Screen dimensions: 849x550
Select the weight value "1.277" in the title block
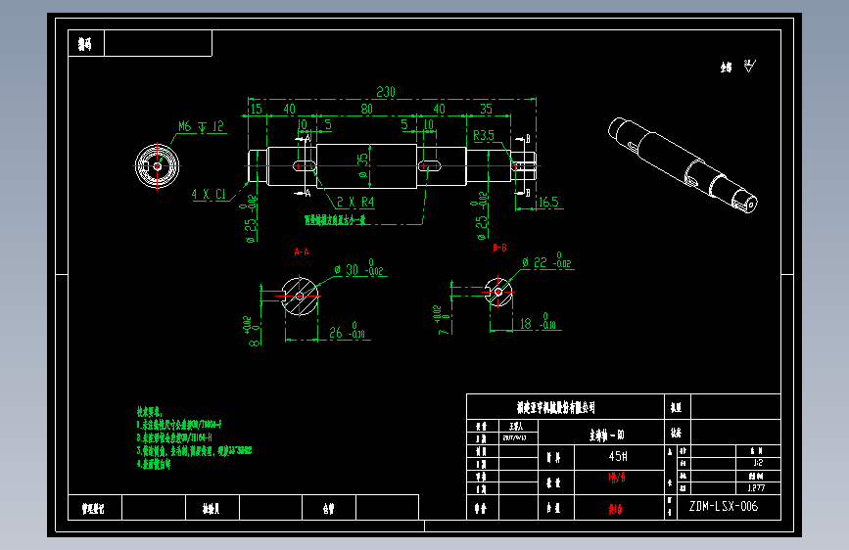tap(756, 487)
